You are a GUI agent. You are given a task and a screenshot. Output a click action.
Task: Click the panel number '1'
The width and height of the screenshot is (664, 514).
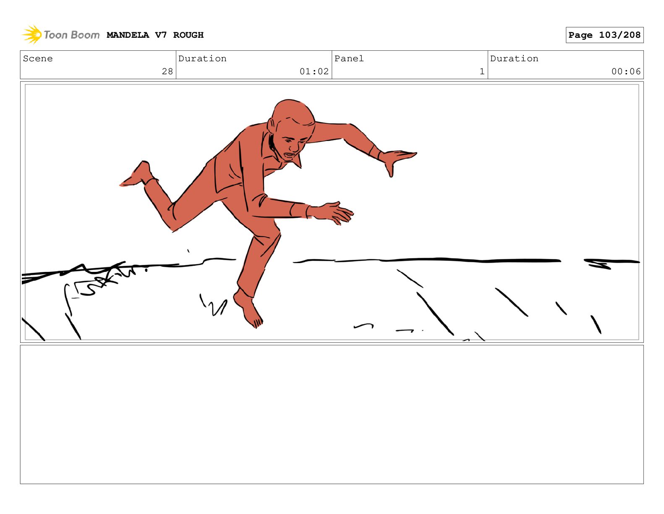(482, 71)
